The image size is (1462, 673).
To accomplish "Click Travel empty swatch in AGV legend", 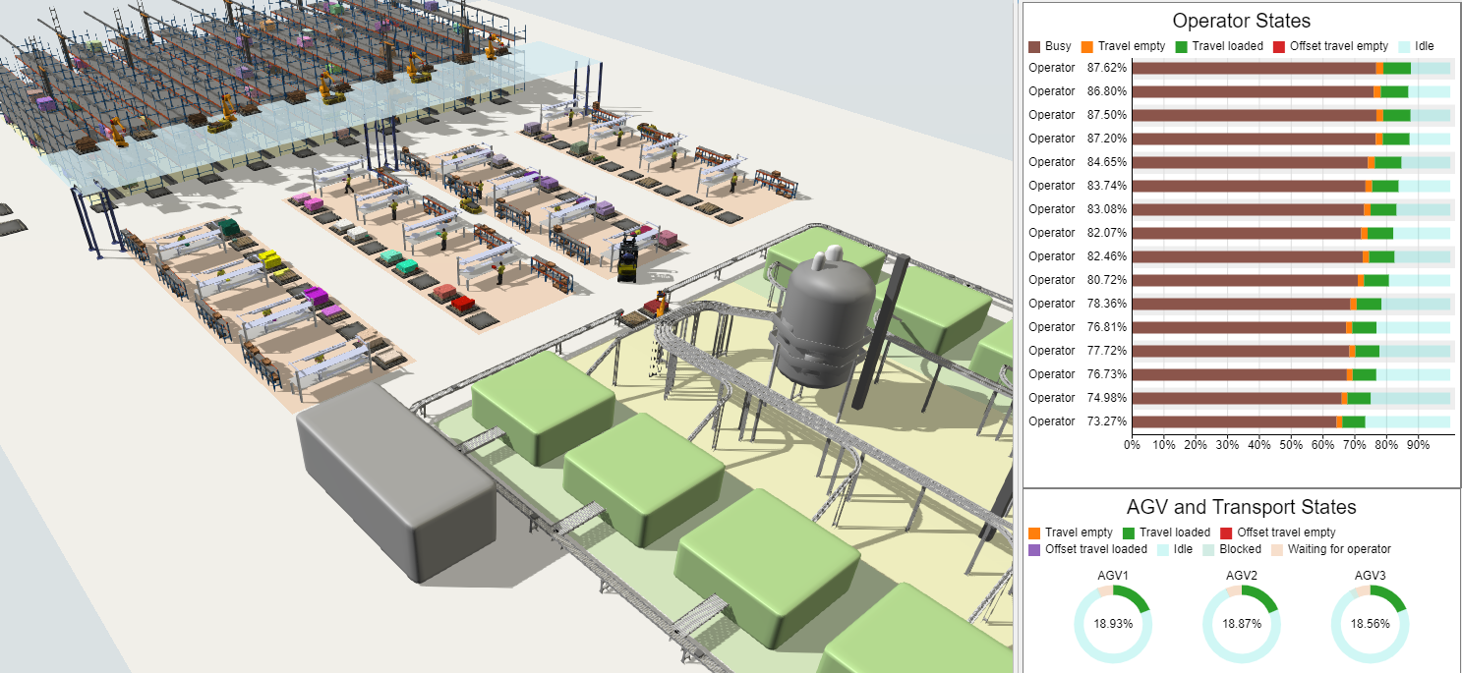I will coord(1033,533).
